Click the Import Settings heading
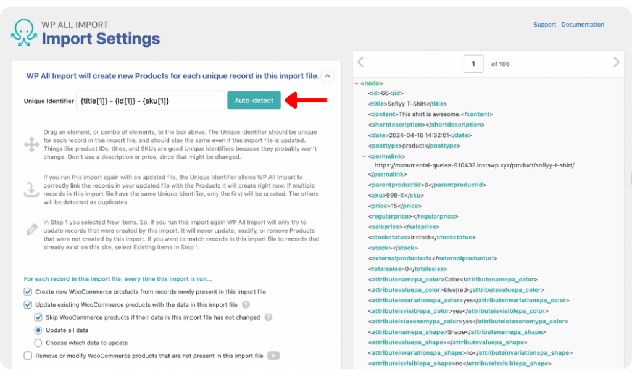 point(101,39)
